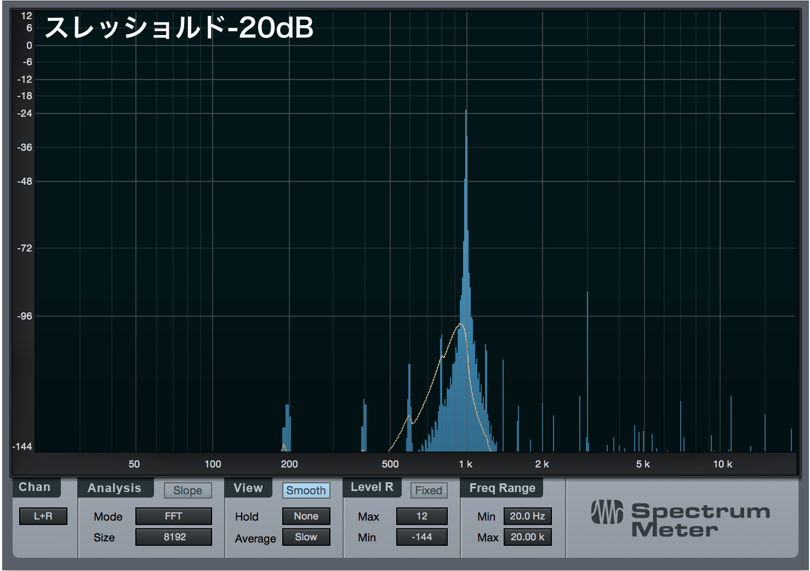Select the Freq Range Max 20.00 k field
Screen dimensions: 810x571
point(527,537)
